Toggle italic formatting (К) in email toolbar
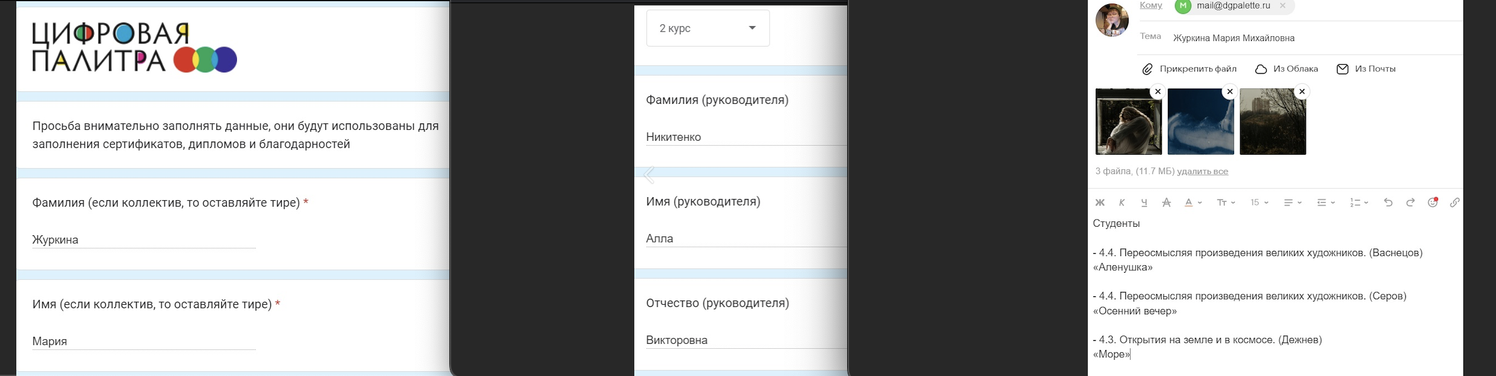 click(1122, 203)
